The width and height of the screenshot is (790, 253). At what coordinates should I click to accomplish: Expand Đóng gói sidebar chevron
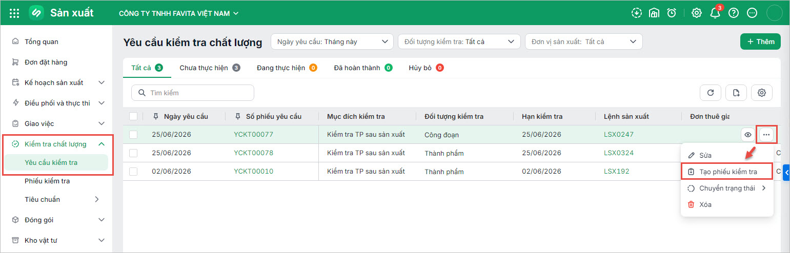tap(102, 220)
